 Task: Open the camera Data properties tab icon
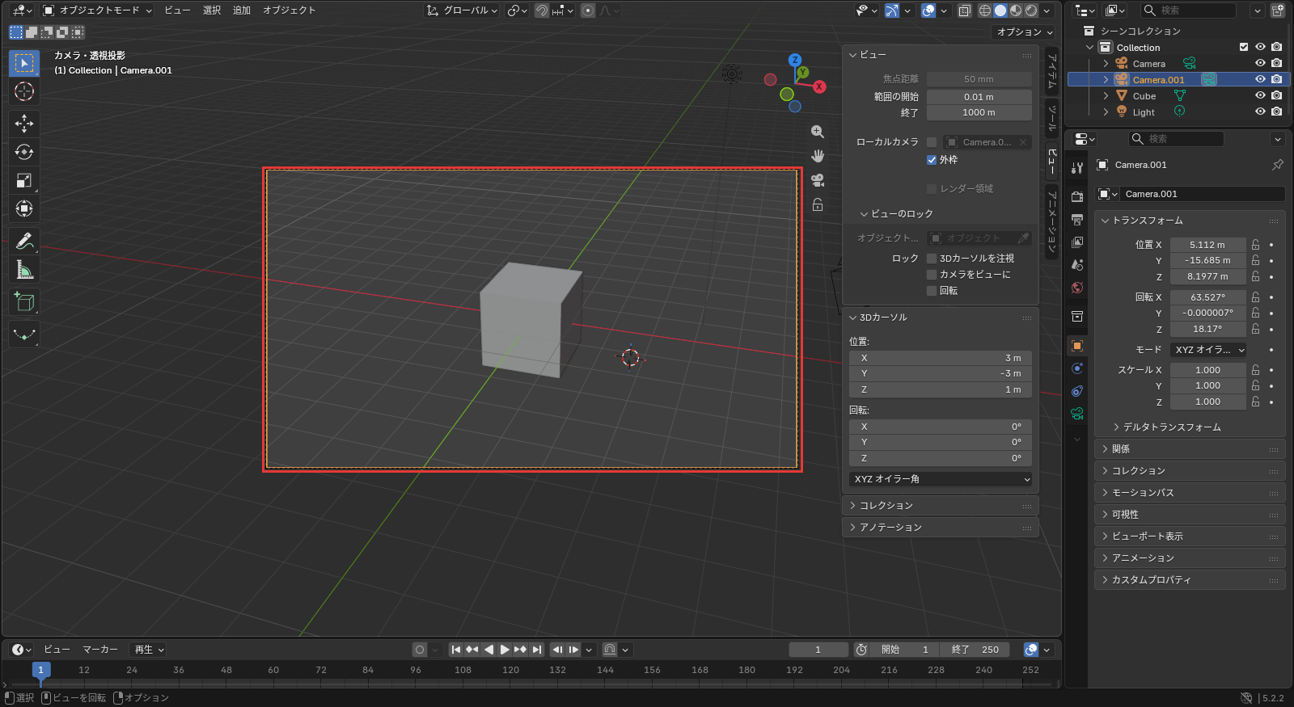click(x=1077, y=414)
